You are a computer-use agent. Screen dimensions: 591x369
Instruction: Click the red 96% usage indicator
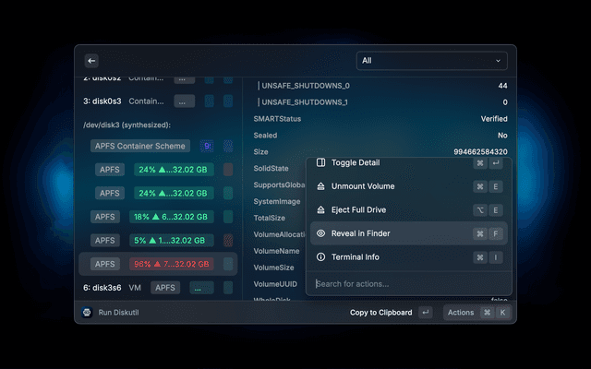click(173, 264)
